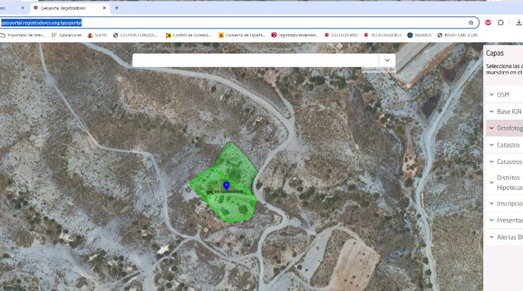Open a new browser tab
523x291 pixels.
(117, 8)
